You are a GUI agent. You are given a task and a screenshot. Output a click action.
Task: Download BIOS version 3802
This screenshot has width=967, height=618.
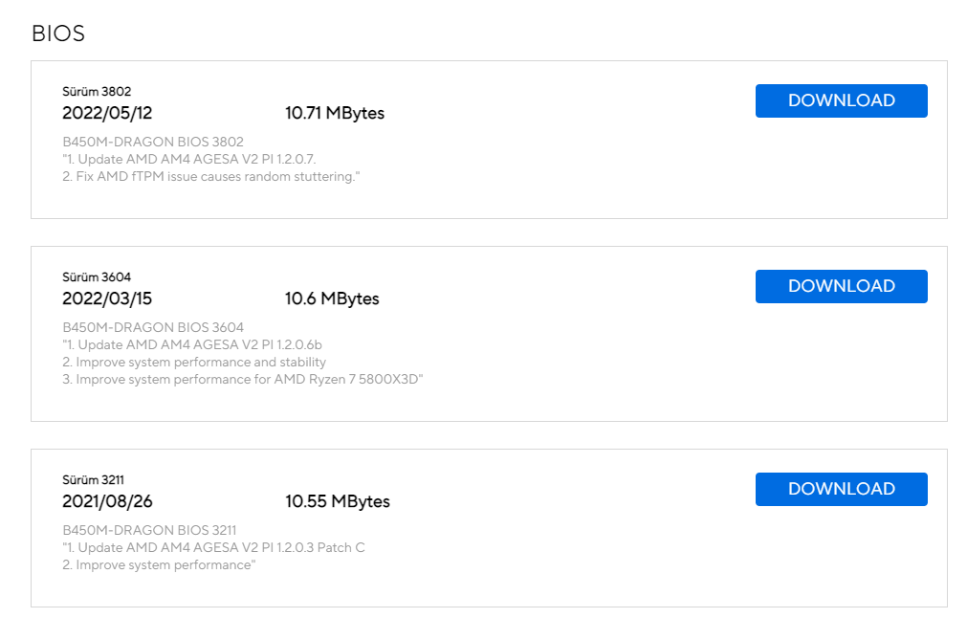point(841,100)
